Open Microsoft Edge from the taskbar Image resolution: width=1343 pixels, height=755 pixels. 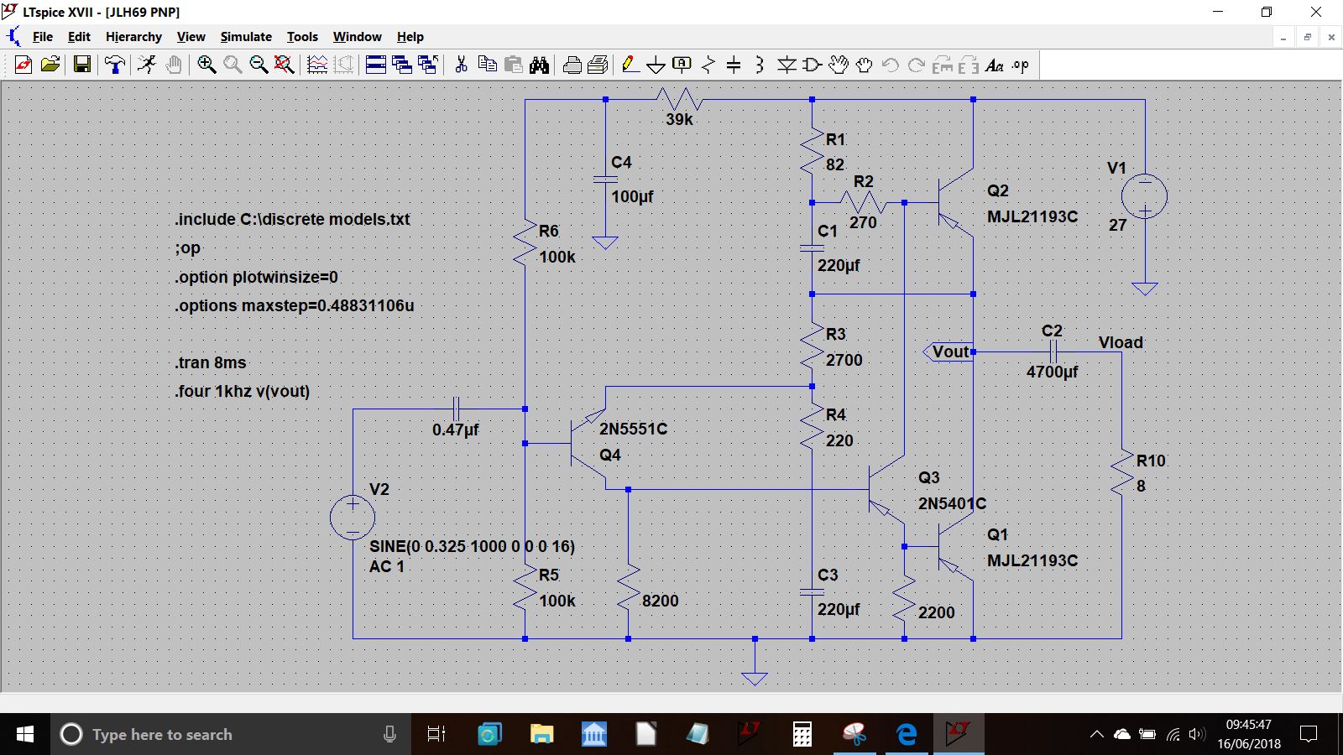pos(907,734)
